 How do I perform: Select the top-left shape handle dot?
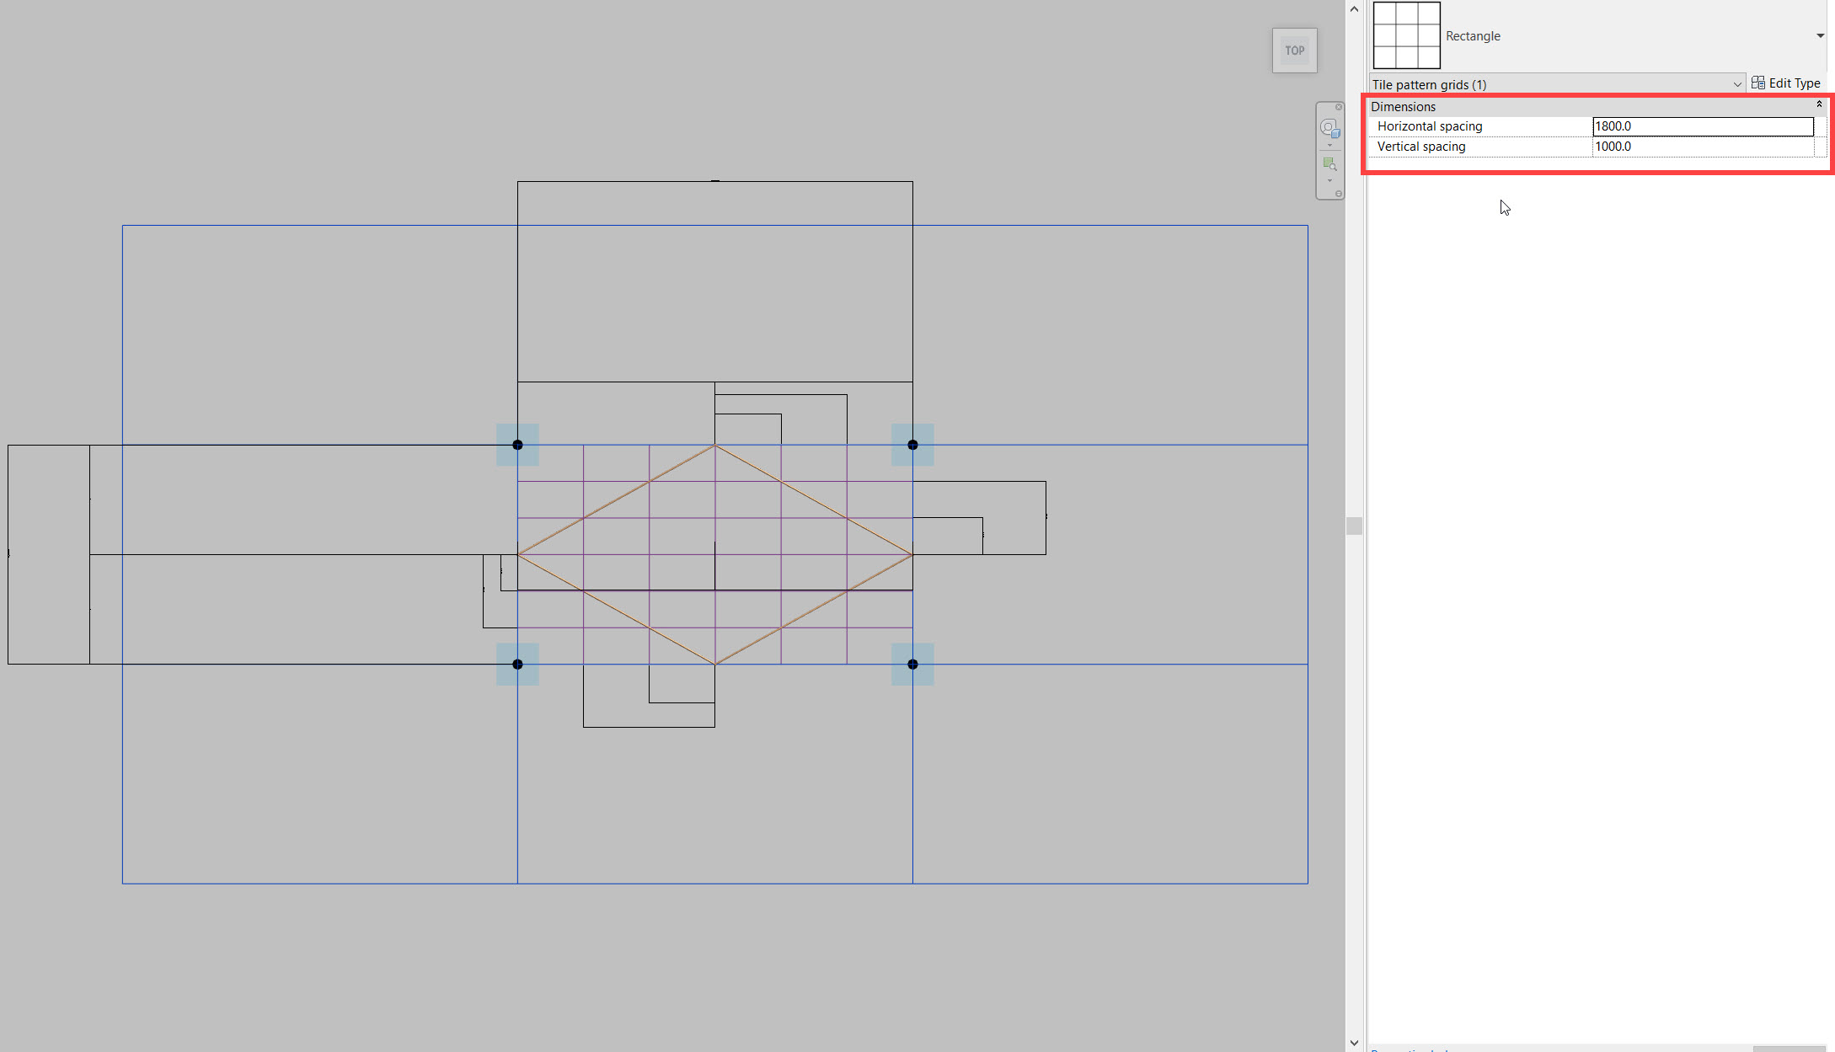coord(517,445)
